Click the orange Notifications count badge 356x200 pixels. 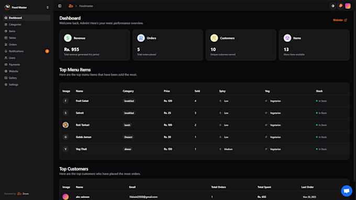pos(47,51)
